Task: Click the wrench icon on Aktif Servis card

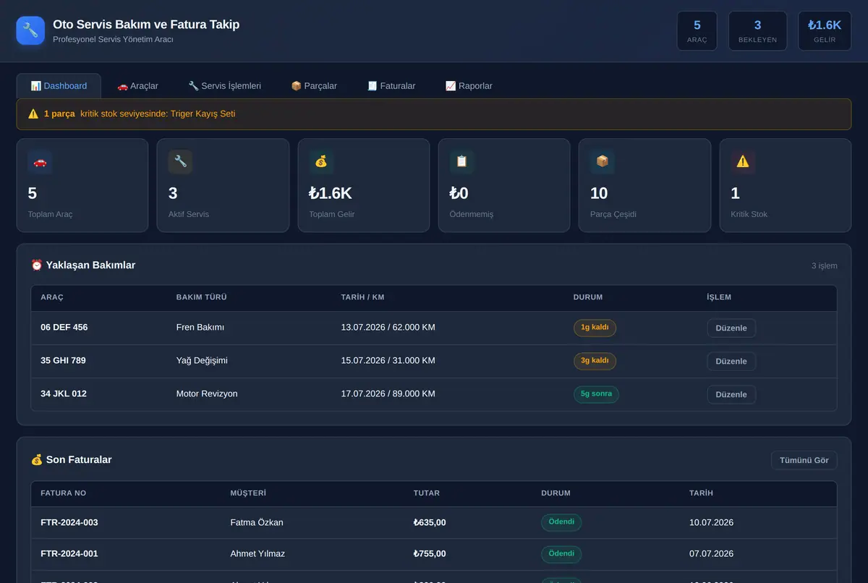Action: pos(180,162)
